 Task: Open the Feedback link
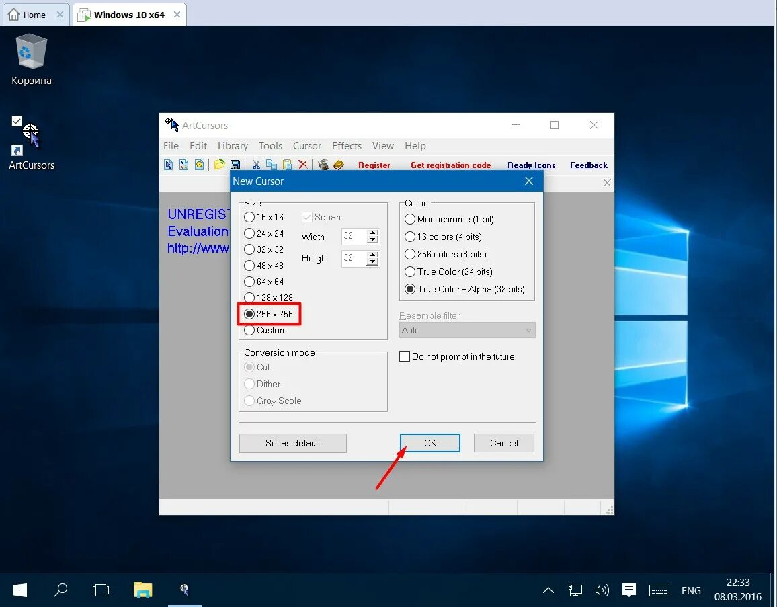[x=588, y=165]
